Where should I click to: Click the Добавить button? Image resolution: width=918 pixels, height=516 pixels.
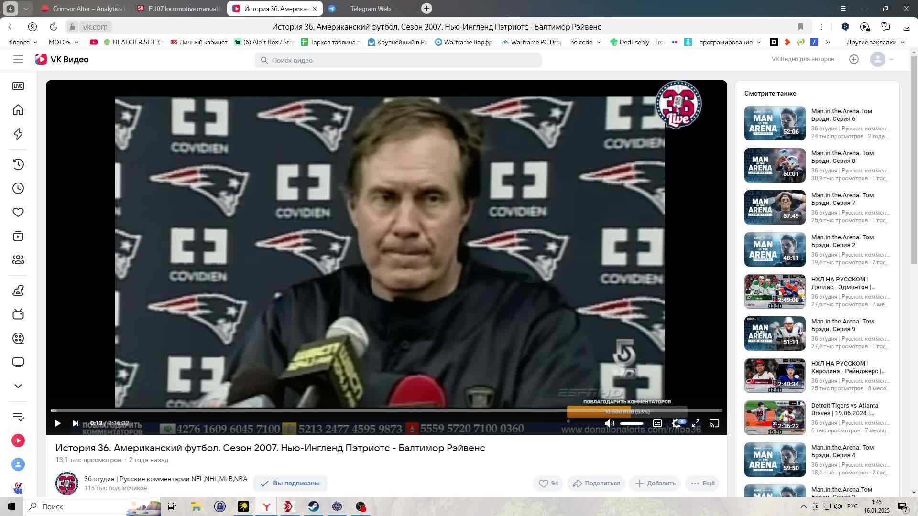(655, 484)
